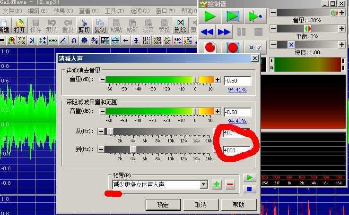This screenshot has height=215, width=349.
Task: Click the stop button in Controller
Action: coord(258,32)
